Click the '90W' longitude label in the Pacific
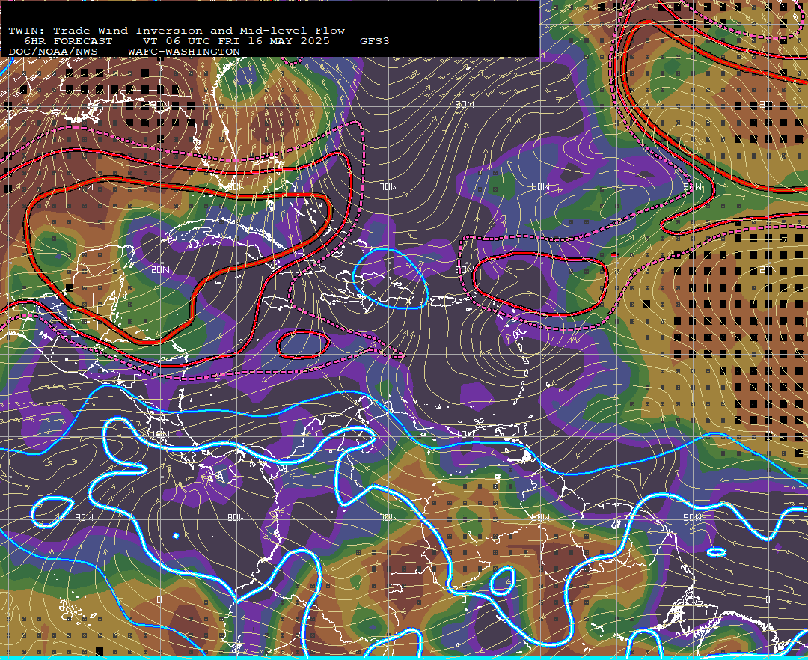 tap(84, 517)
